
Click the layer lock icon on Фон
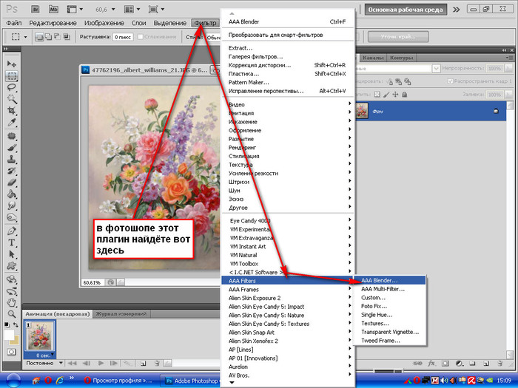coord(496,111)
